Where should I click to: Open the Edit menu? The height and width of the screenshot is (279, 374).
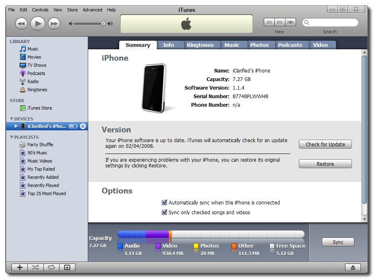[23, 10]
